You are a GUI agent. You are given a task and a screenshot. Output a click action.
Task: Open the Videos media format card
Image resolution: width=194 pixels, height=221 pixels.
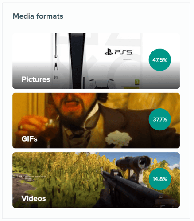pos(96,180)
